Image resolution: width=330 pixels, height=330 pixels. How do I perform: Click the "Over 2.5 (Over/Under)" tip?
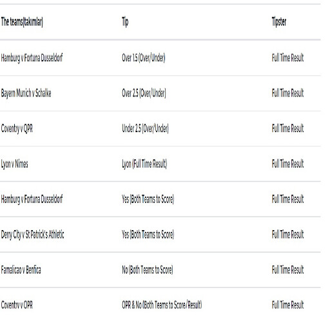(144, 93)
